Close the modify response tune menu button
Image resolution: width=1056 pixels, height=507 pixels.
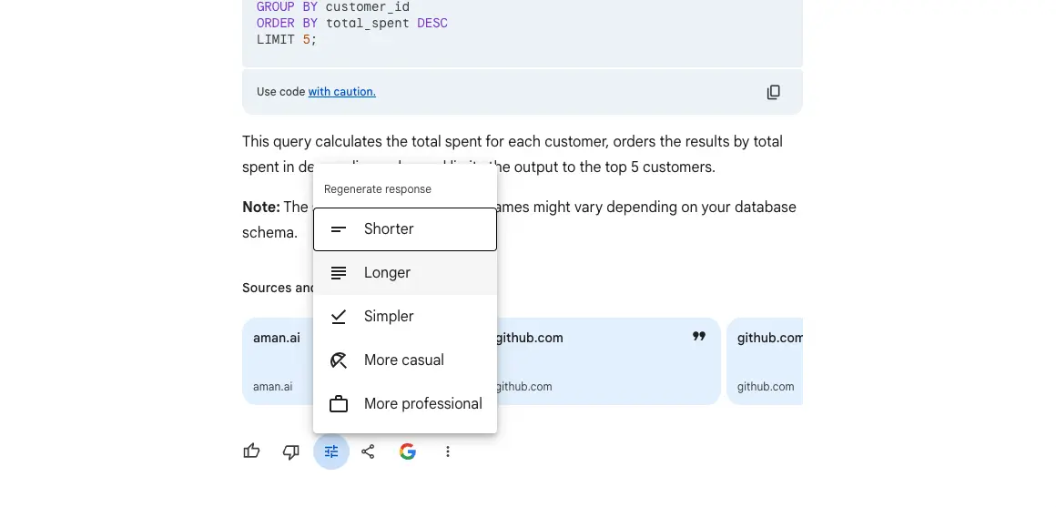331,451
